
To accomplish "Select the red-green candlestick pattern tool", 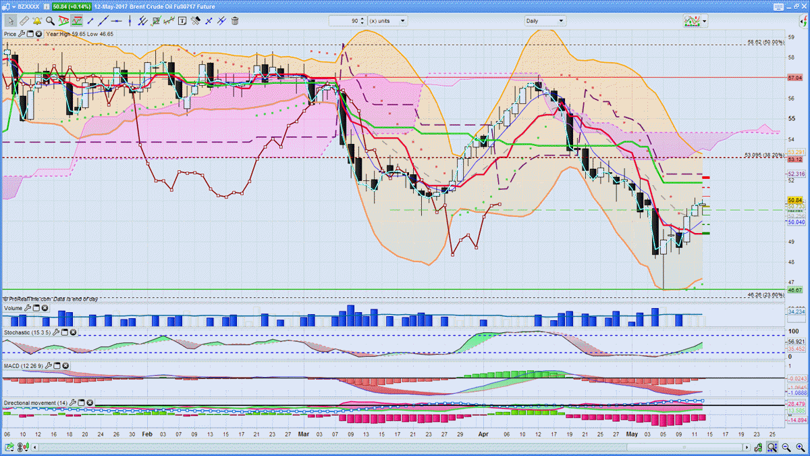I will coord(169,21).
